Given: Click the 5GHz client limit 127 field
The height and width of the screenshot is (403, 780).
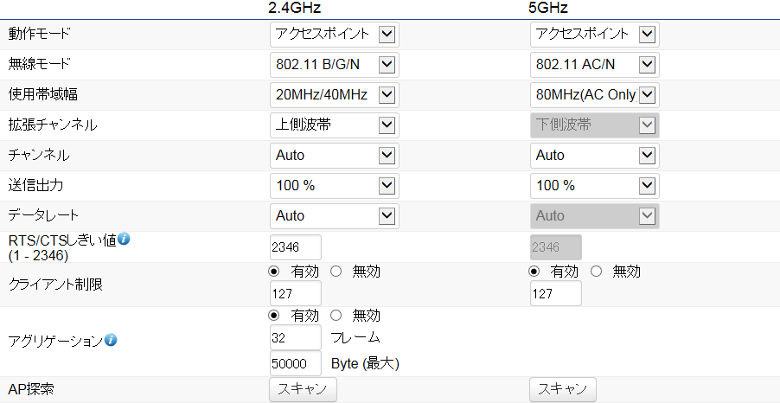Looking at the screenshot, I should click(x=556, y=293).
